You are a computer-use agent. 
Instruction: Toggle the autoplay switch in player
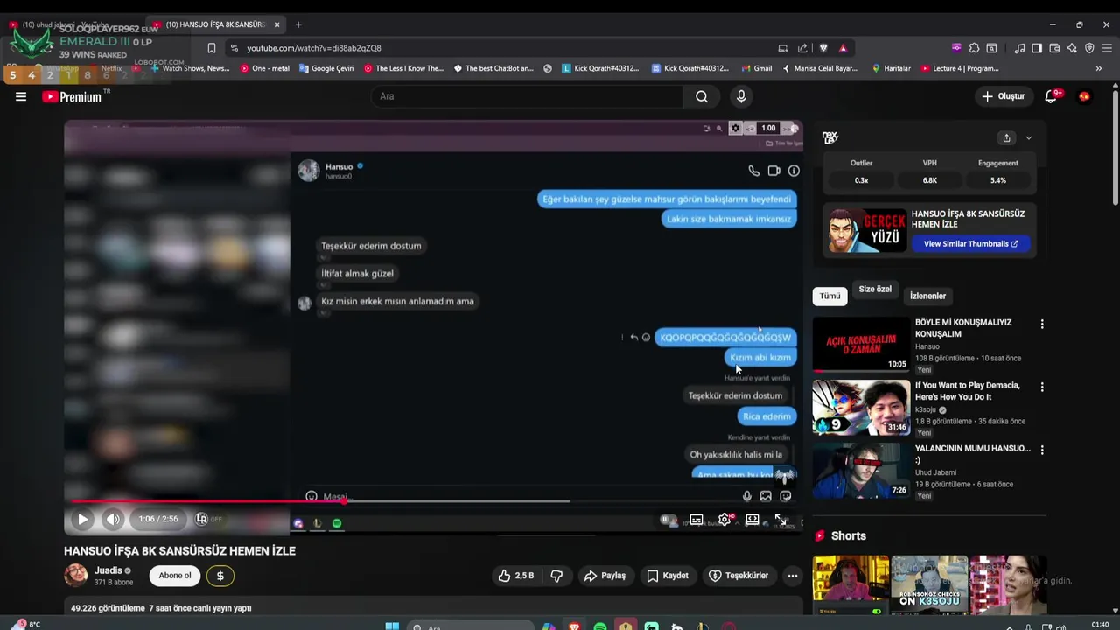coord(668,520)
